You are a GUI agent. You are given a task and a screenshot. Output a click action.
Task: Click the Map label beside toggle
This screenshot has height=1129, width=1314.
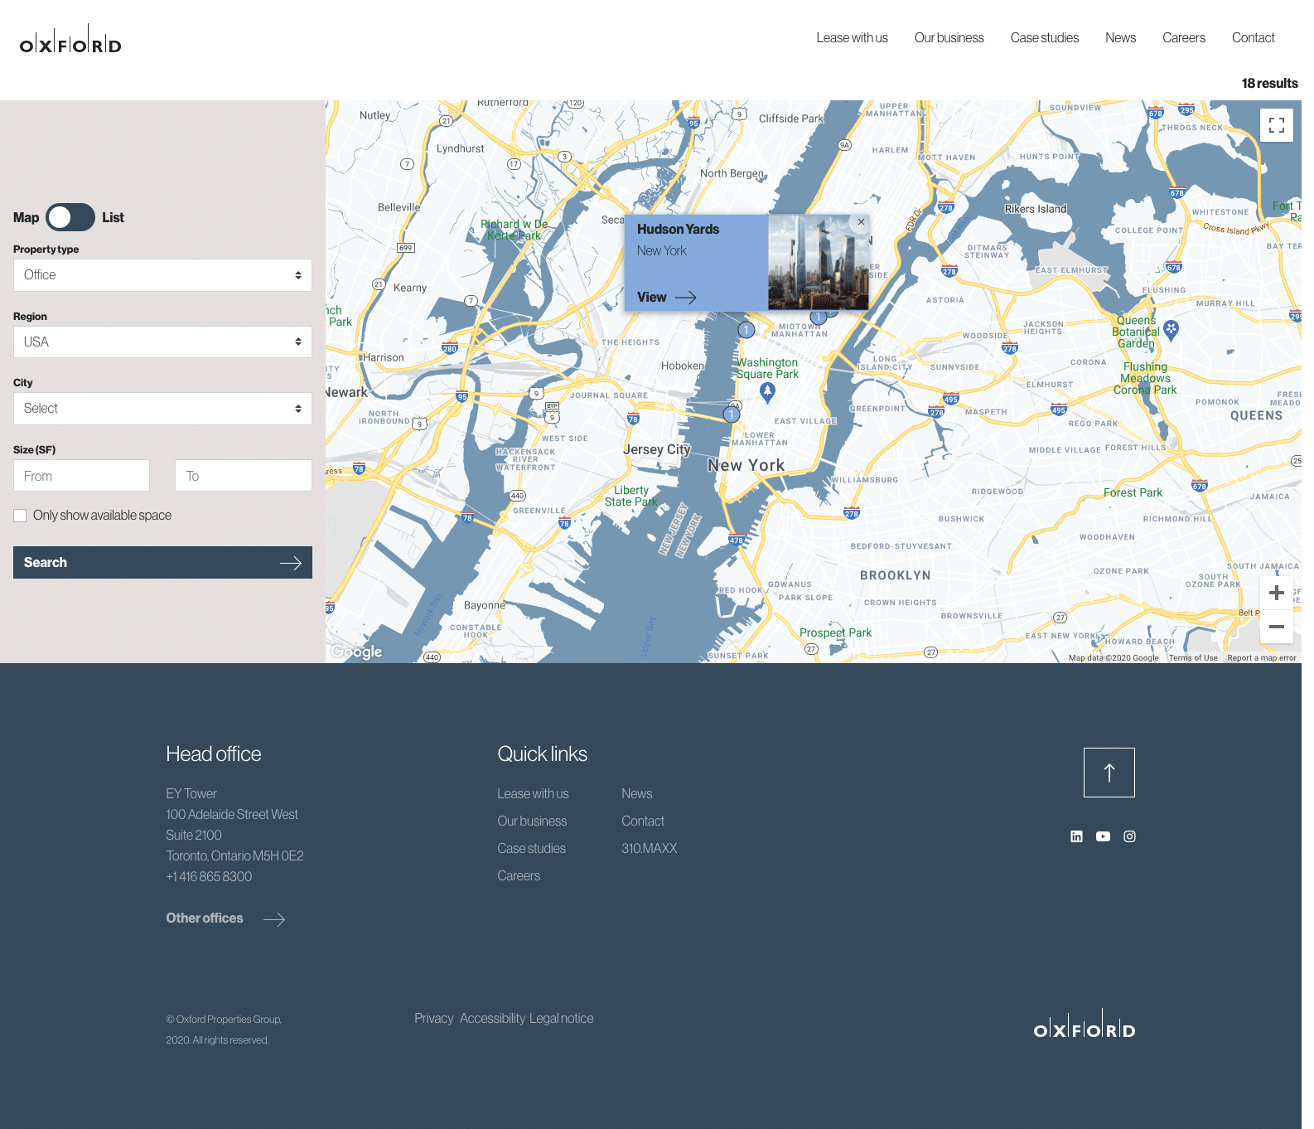tap(26, 217)
